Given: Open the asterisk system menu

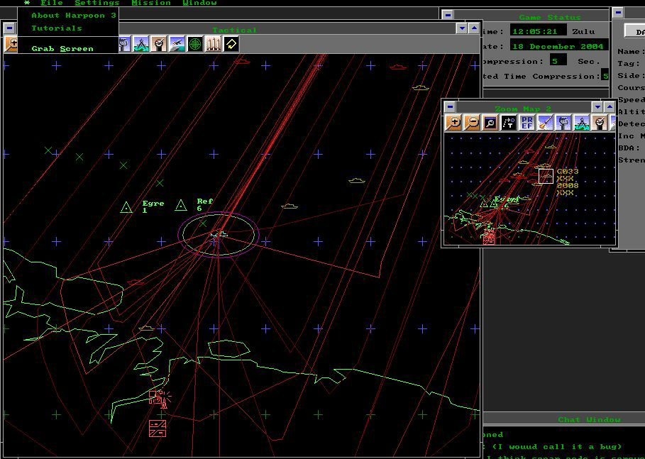Looking at the screenshot, I should [x=27, y=3].
